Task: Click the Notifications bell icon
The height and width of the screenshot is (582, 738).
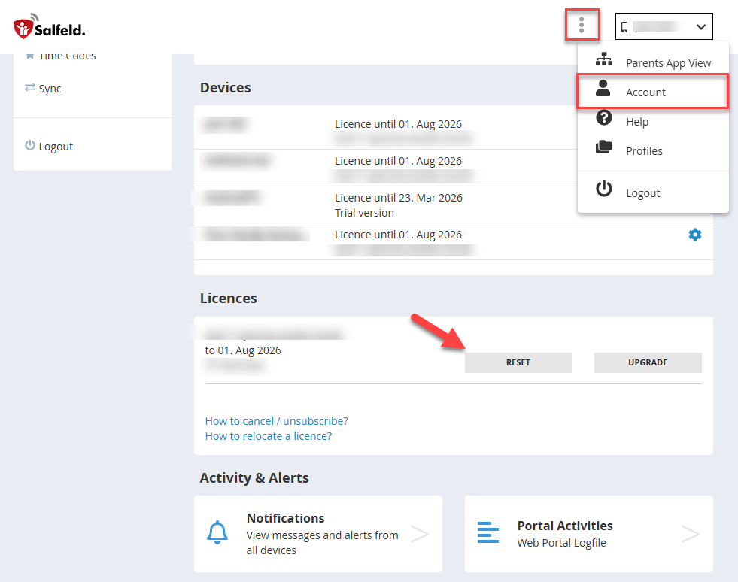Action: click(x=217, y=533)
